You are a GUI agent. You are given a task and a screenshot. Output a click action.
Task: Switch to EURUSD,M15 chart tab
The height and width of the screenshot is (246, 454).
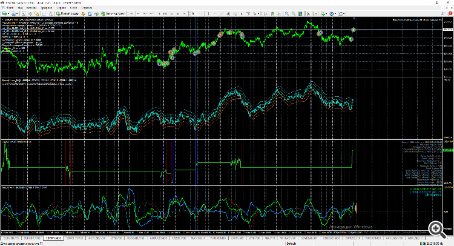pyautogui.click(x=11, y=238)
